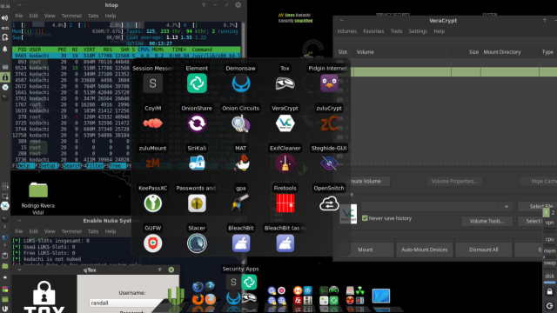Click the highlighted padlock icon in left panel
Screen dimensions: 557x313
click(x=5, y=77)
